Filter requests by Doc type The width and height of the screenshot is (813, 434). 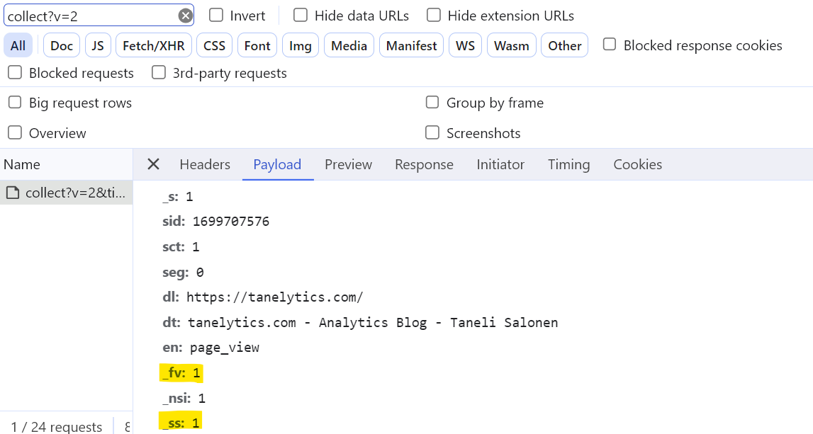pos(62,45)
